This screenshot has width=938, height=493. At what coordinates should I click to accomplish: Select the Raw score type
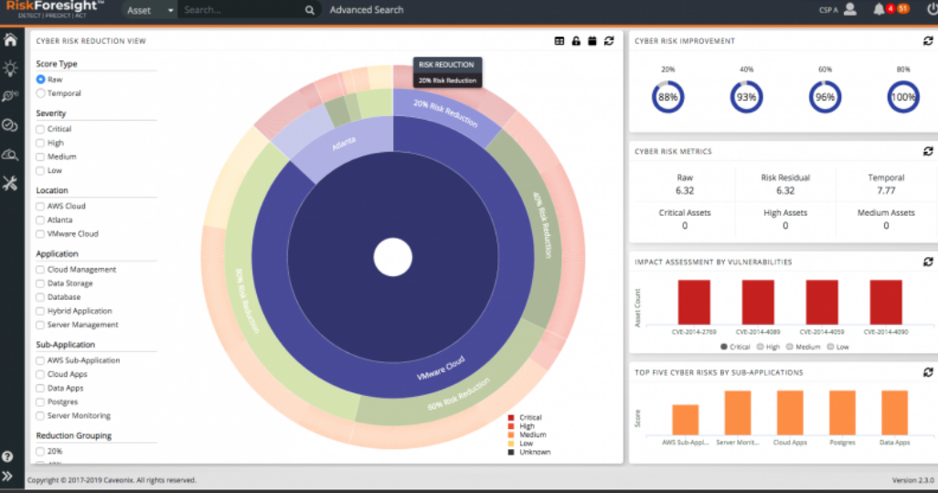[40, 79]
